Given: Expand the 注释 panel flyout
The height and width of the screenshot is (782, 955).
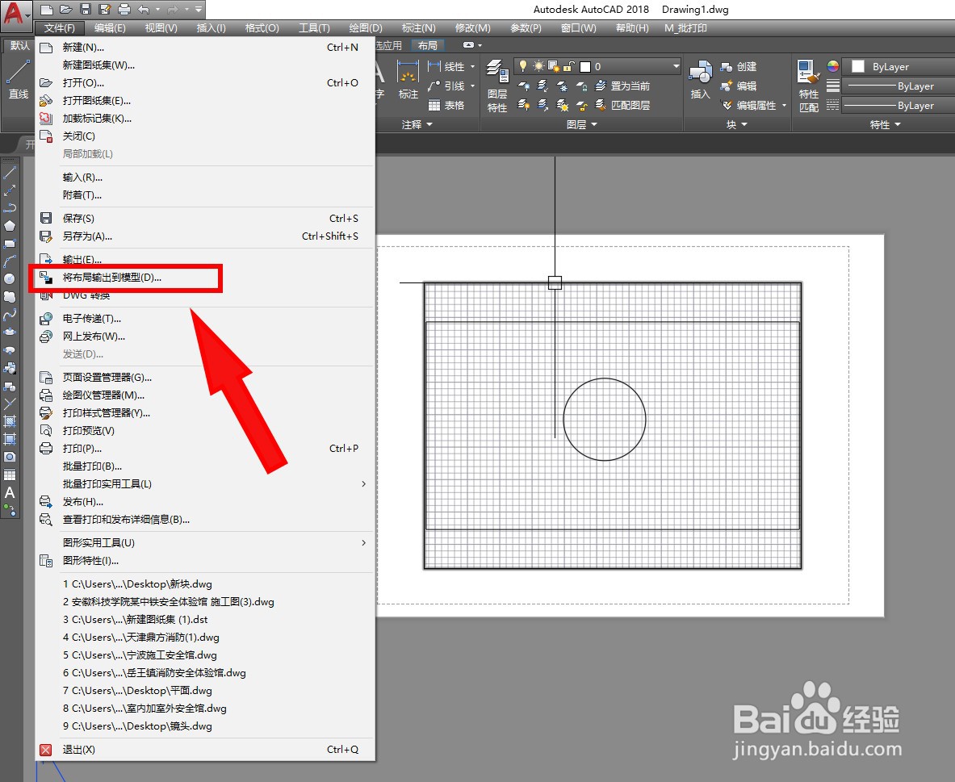Looking at the screenshot, I should [417, 124].
